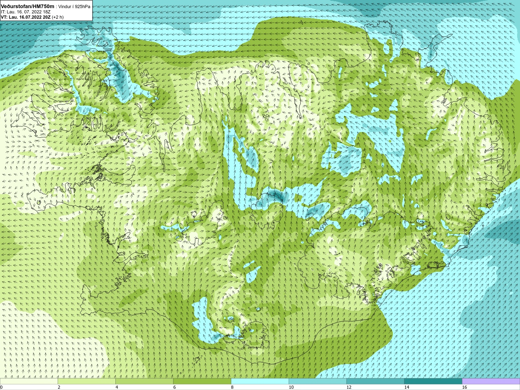Click the 'Veðurstofan/HM750m' title text
Screen dimensions: 520x390
point(28,6)
